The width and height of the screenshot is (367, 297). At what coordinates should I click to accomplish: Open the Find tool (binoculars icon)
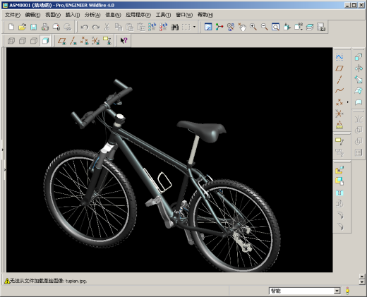(174, 27)
